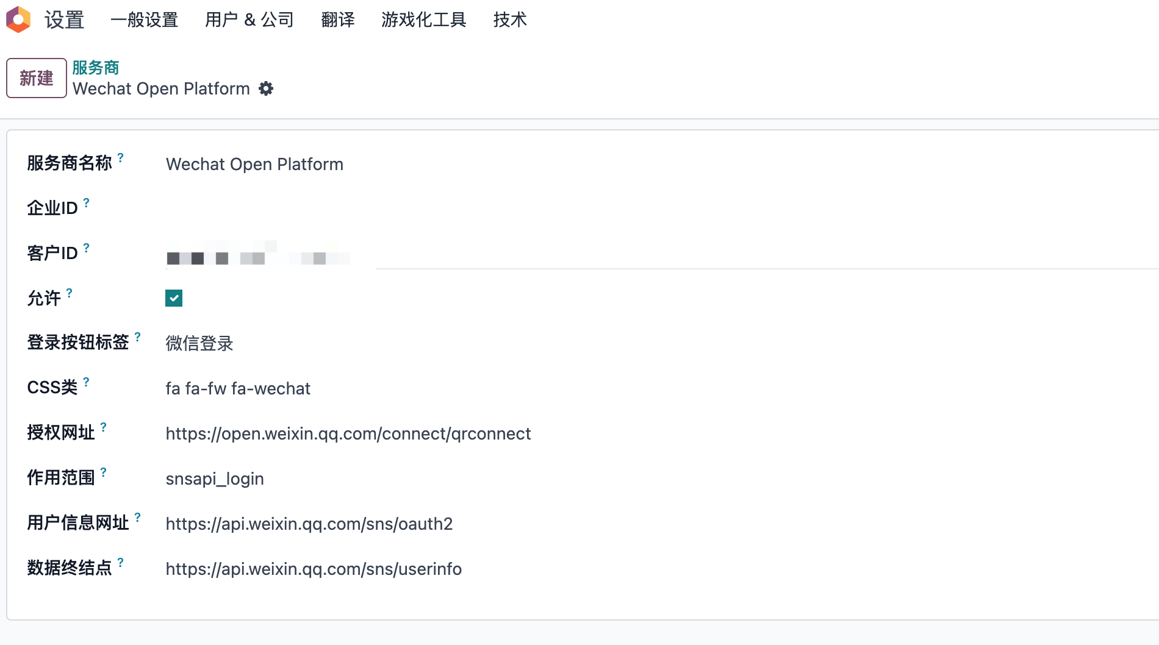Viewport: 1159px width, 645px height.
Task: Expand the 用户 & 公司 menu
Action: click(249, 20)
